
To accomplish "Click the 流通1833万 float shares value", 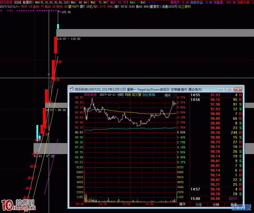I will click(170, 7).
